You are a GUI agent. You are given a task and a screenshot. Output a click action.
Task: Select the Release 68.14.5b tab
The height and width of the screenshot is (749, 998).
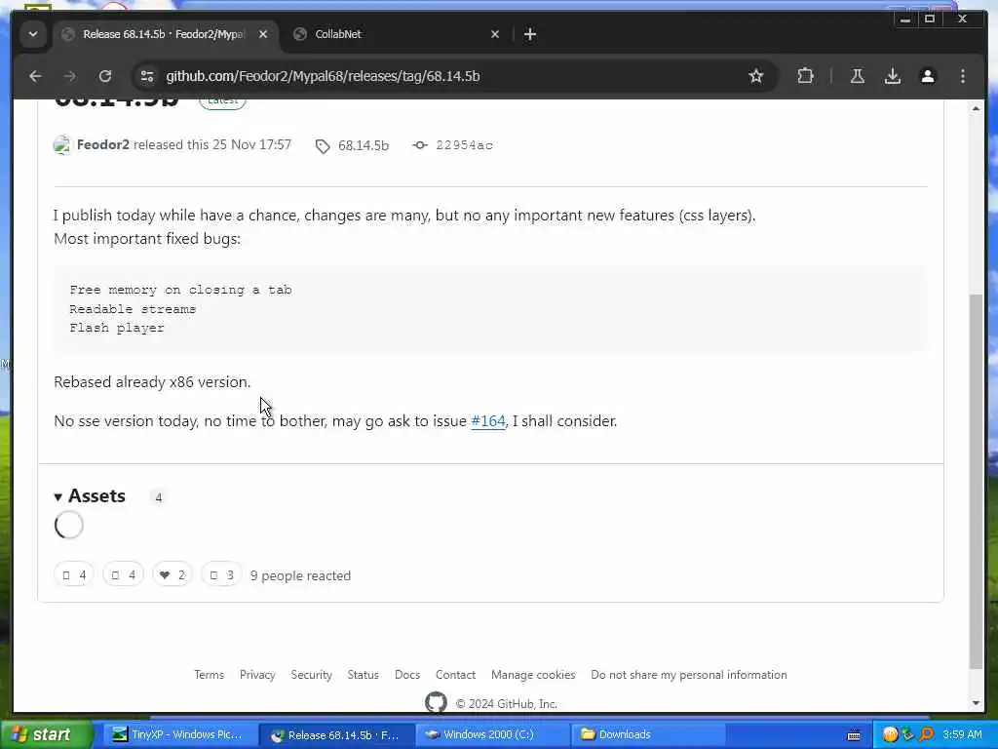coord(164,34)
